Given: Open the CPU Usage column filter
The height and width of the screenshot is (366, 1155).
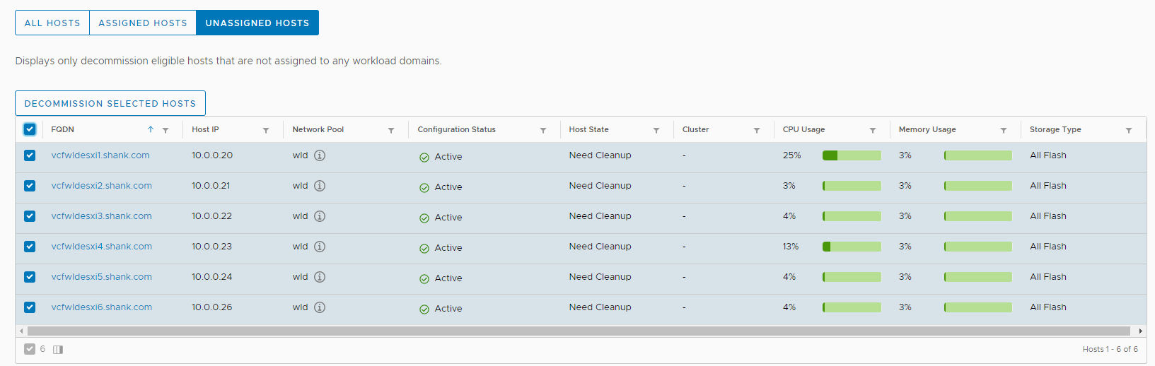Looking at the screenshot, I should pyautogui.click(x=873, y=131).
